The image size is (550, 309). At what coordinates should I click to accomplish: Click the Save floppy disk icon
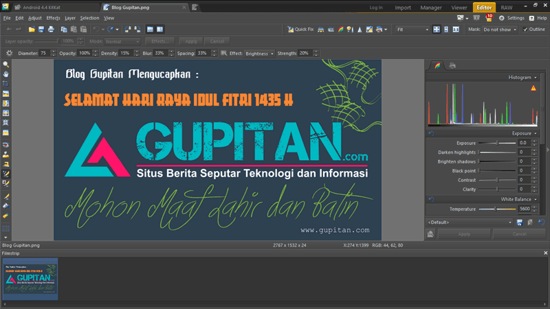(41, 30)
